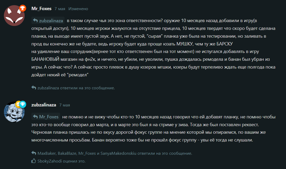Click reply arrow icon beside zubzalinaza quote tag
286x169 pixels.
point(35,21)
